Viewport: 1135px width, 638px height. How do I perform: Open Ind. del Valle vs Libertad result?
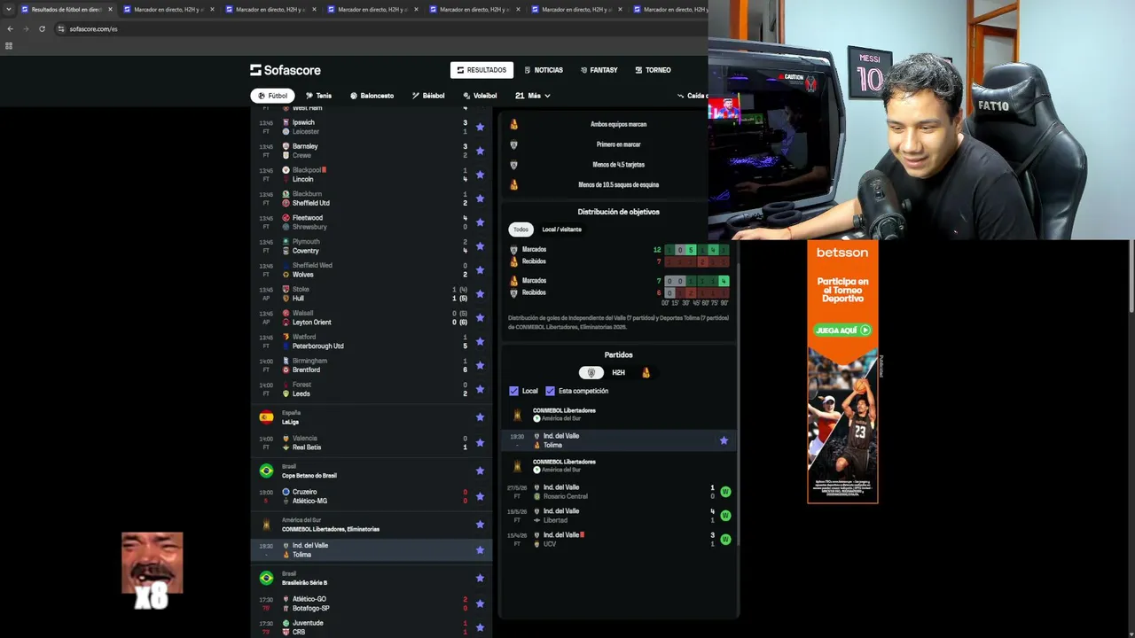(x=619, y=516)
